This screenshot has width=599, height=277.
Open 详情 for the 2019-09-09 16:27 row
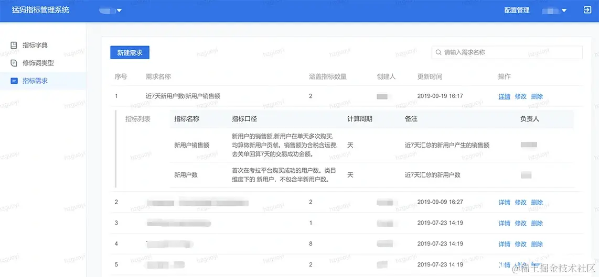pos(504,202)
